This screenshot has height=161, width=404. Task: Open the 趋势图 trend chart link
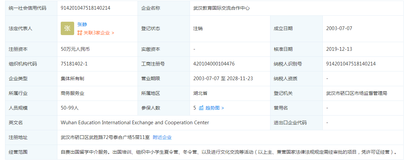[215, 108]
